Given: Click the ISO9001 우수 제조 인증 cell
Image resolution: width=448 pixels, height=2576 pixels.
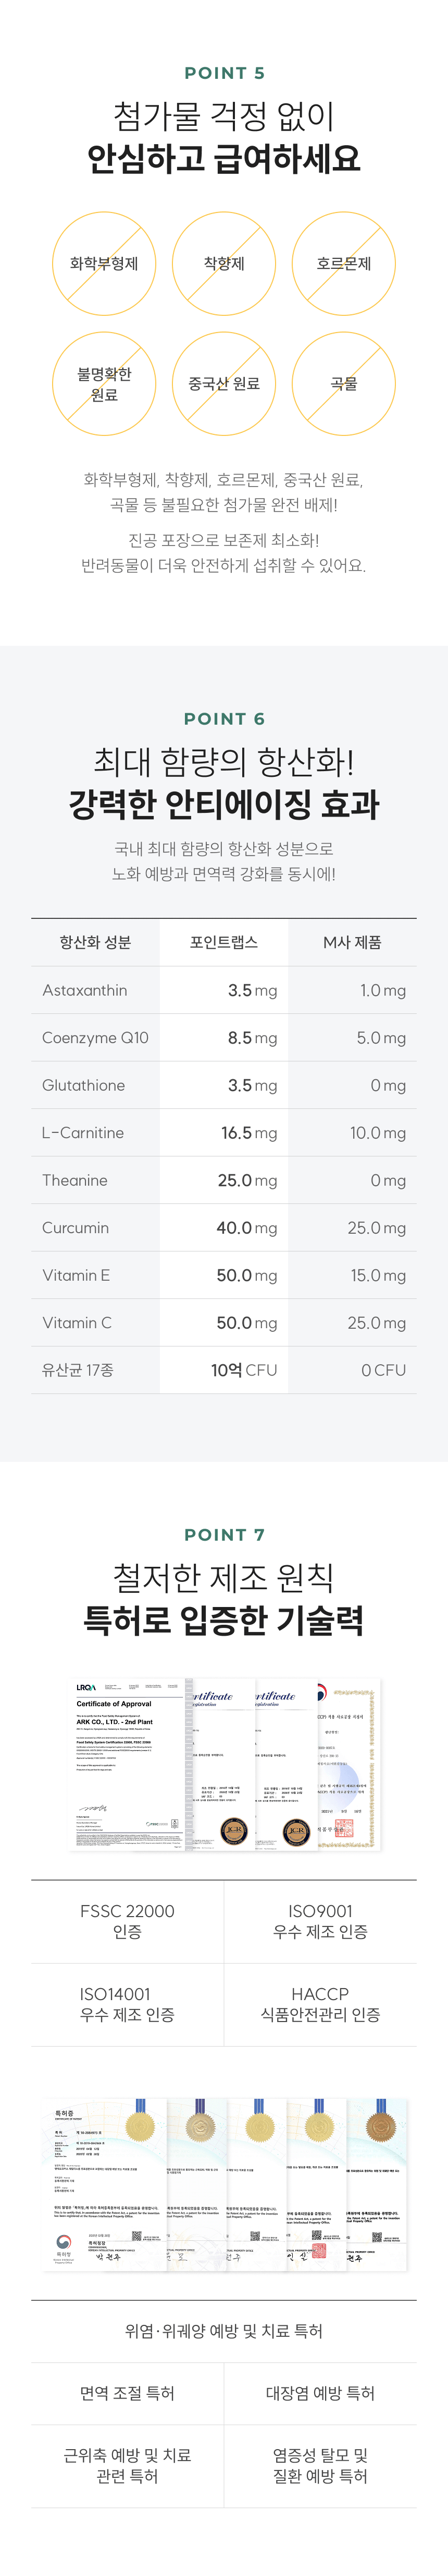Looking at the screenshot, I should (320, 1921).
